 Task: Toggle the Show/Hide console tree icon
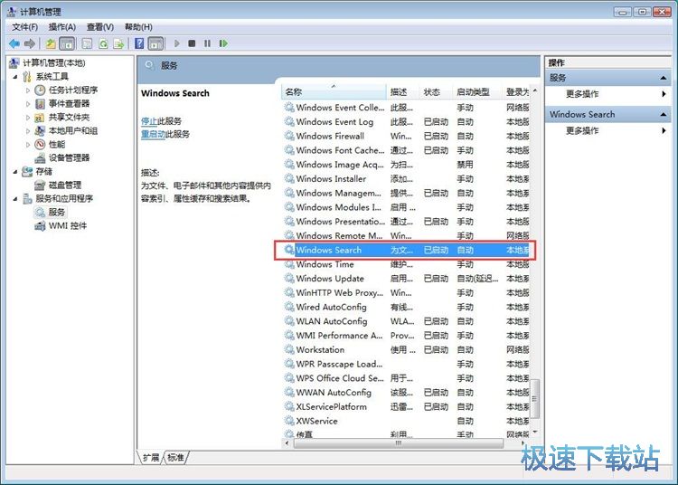point(67,43)
